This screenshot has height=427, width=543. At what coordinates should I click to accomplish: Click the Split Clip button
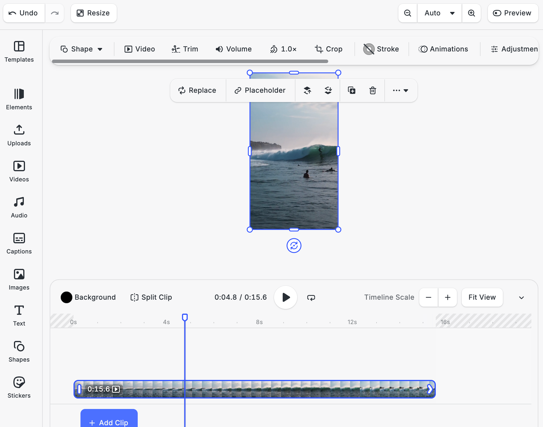(151, 297)
